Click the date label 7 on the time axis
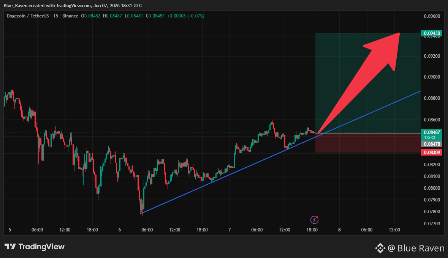448x258 pixels. (230, 230)
